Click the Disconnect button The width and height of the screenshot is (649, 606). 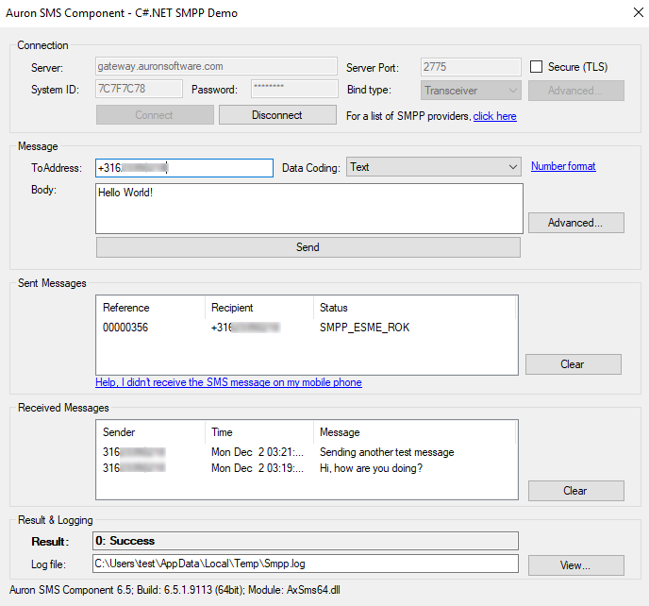click(277, 115)
